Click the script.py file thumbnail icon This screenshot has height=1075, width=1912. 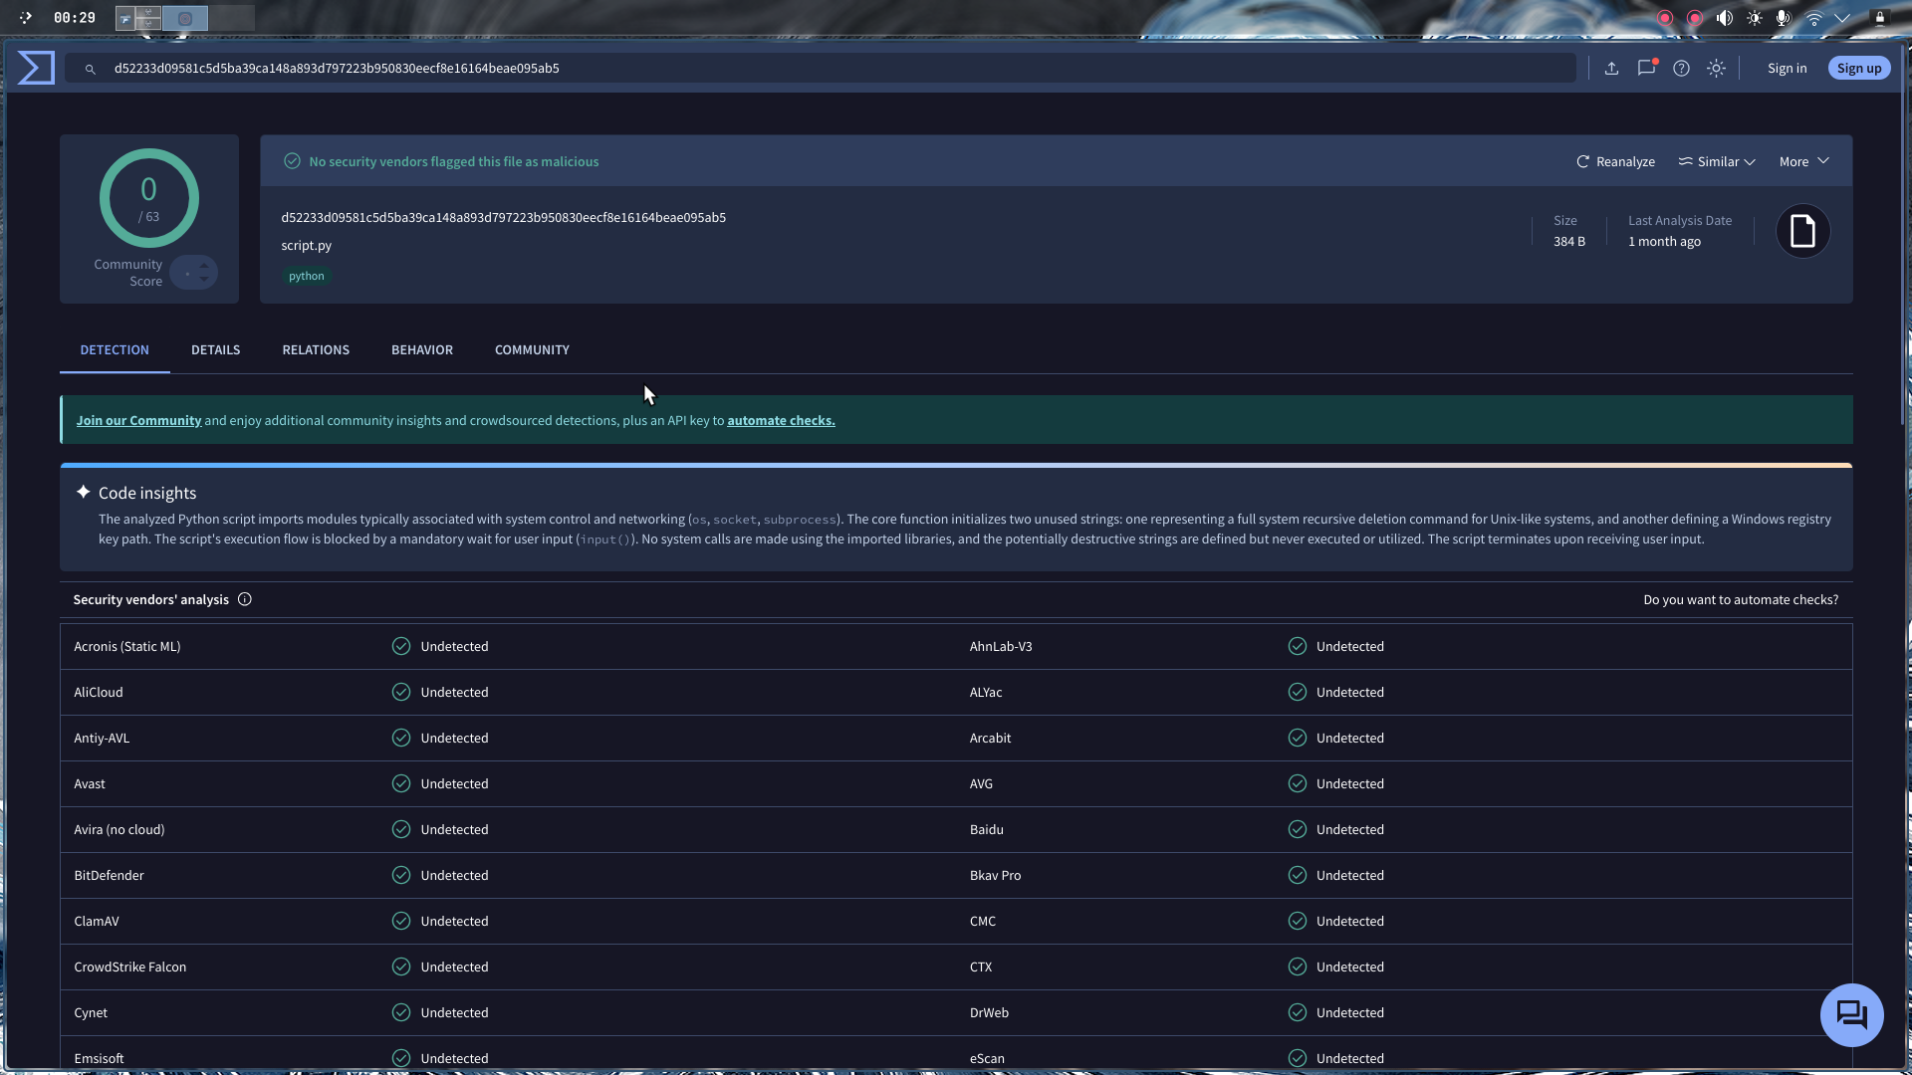coord(1802,230)
